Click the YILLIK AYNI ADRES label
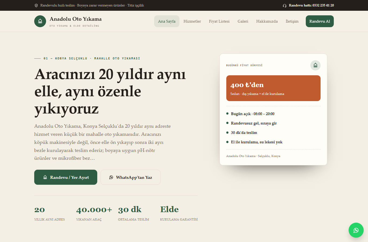 [50, 219]
